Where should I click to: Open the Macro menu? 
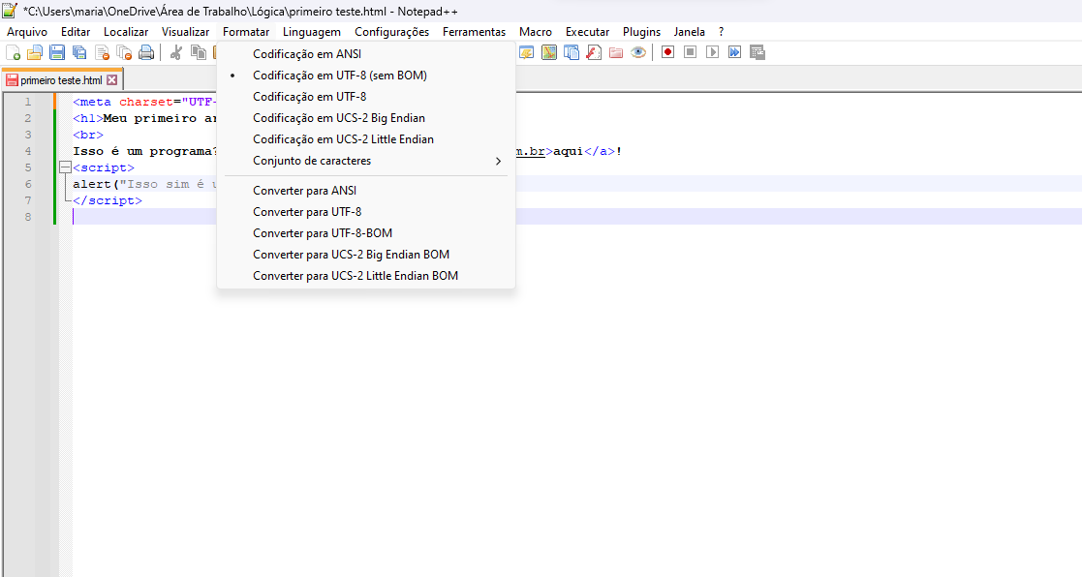[536, 32]
